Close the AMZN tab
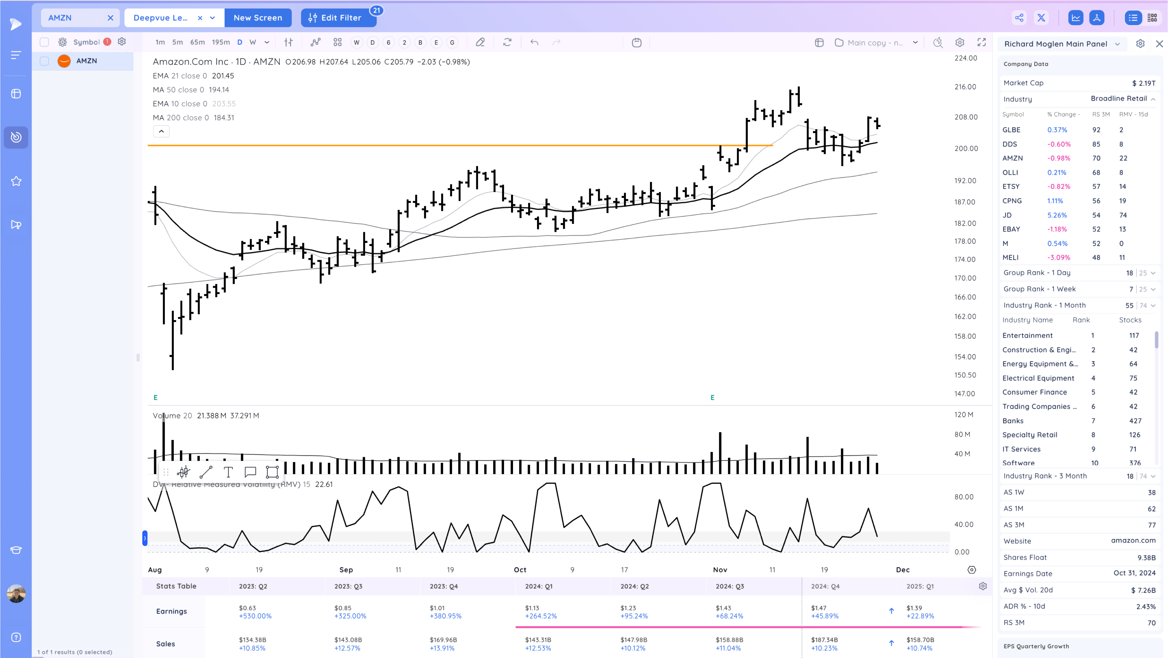 click(x=110, y=18)
